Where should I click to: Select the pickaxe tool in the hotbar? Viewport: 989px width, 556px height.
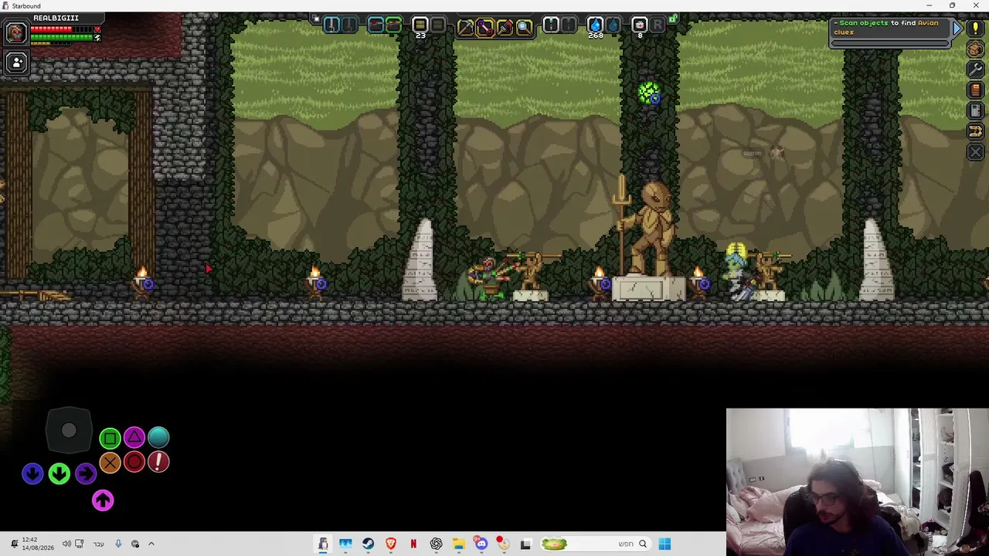[466, 26]
